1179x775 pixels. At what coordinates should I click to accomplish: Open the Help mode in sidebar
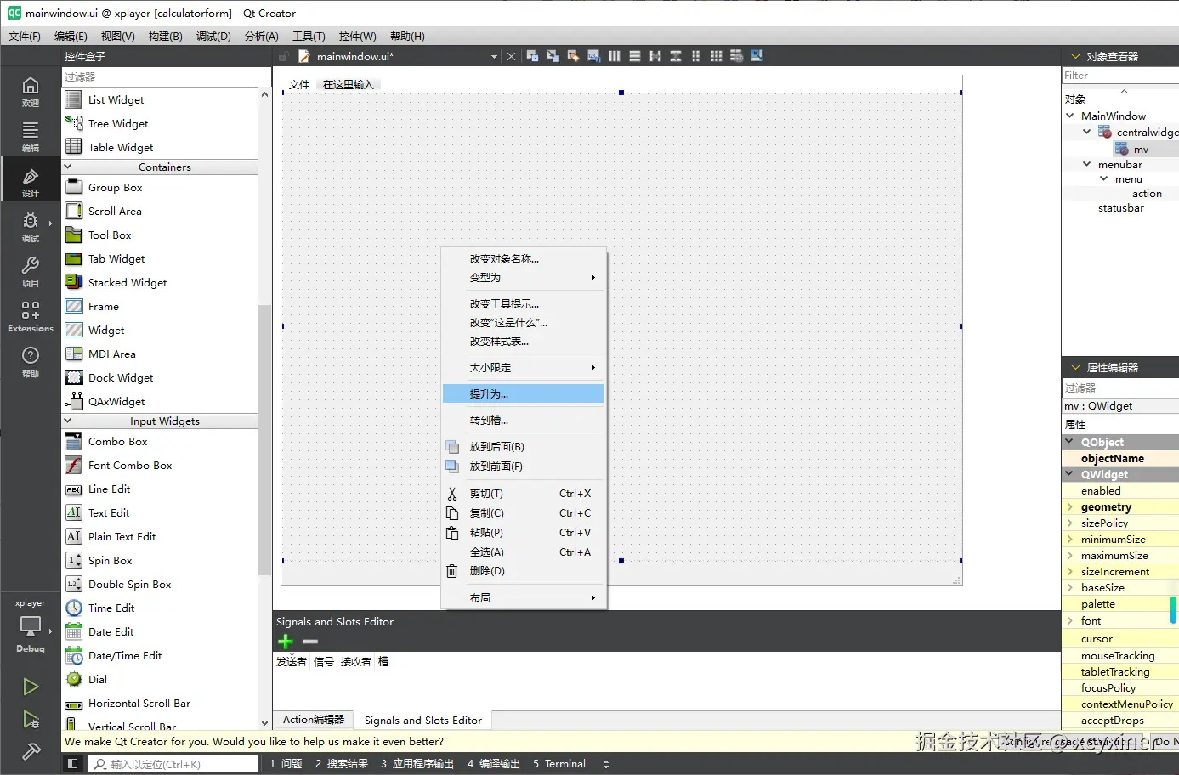(30, 361)
